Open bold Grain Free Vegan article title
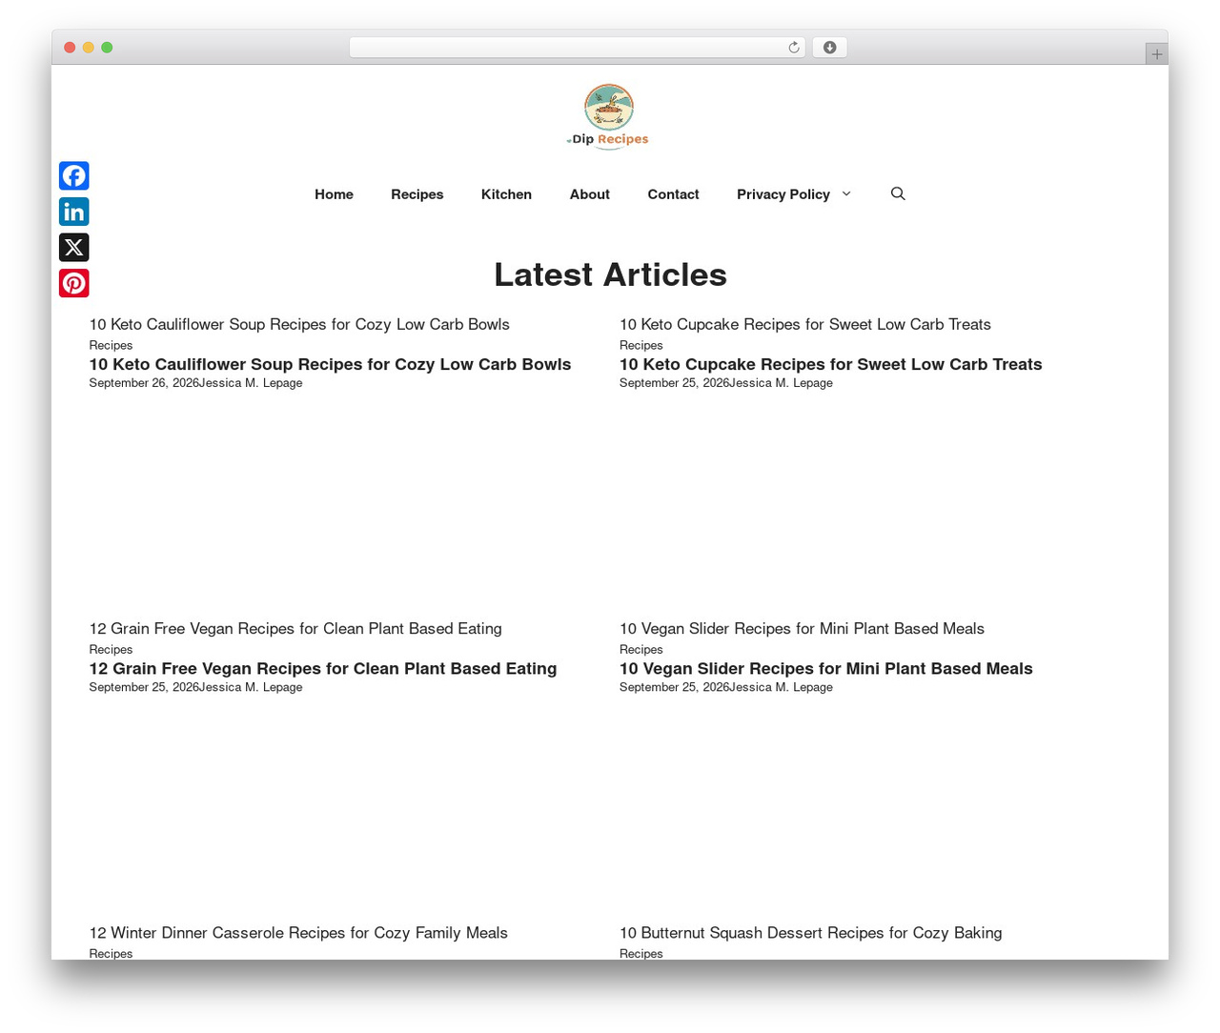This screenshot has width=1220, height=1033. click(x=323, y=668)
